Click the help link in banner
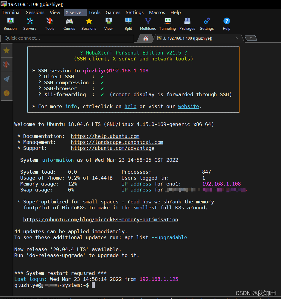The image size is (281, 299). tap(131, 106)
